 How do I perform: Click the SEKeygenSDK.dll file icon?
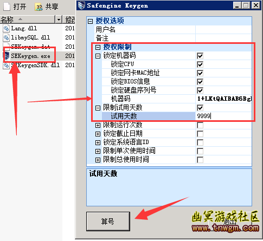pyautogui.click(x=7, y=65)
